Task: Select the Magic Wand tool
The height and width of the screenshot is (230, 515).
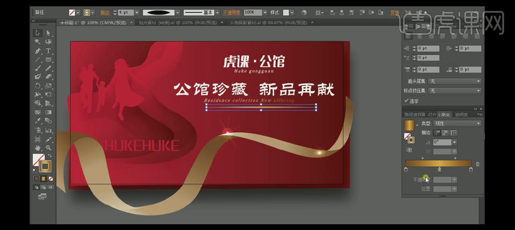Action: (38, 42)
